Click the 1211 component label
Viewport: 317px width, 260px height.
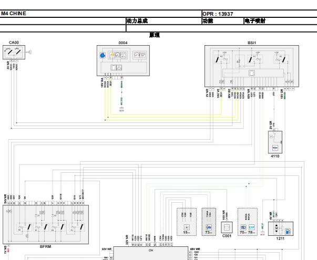pos(280,238)
